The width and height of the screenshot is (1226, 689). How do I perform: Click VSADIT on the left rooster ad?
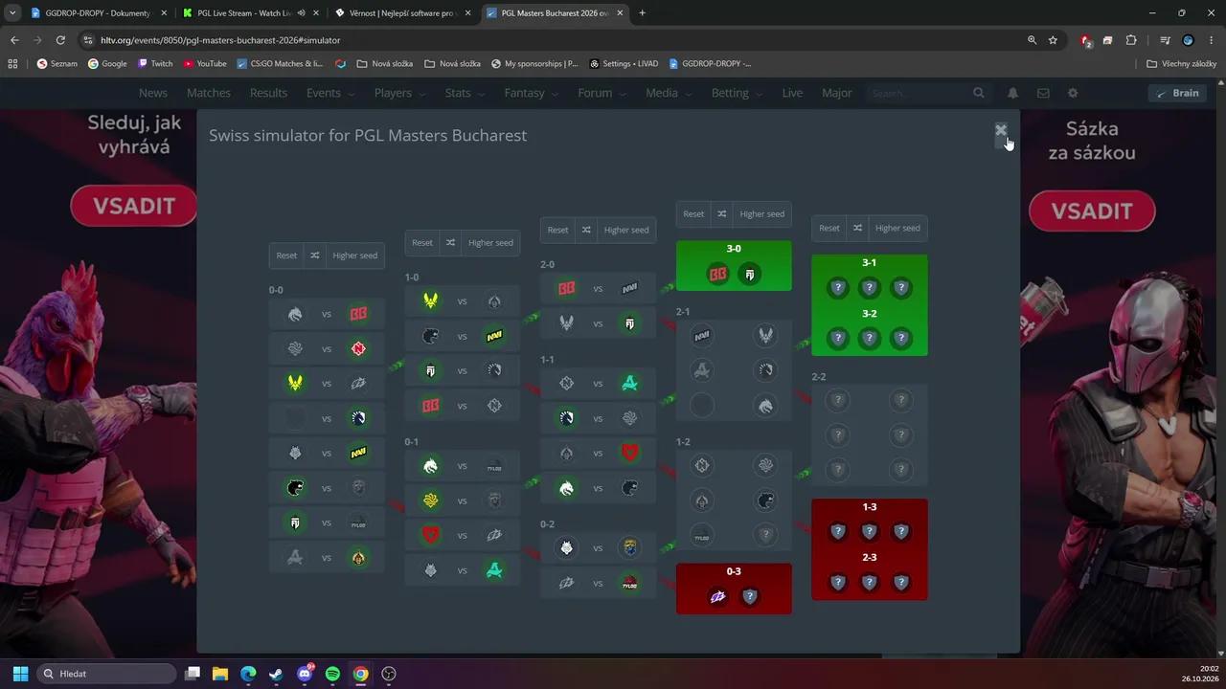click(x=134, y=206)
